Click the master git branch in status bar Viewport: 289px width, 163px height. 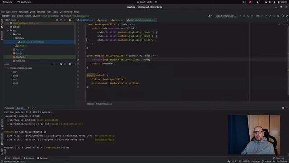pyautogui.click(x=267, y=162)
